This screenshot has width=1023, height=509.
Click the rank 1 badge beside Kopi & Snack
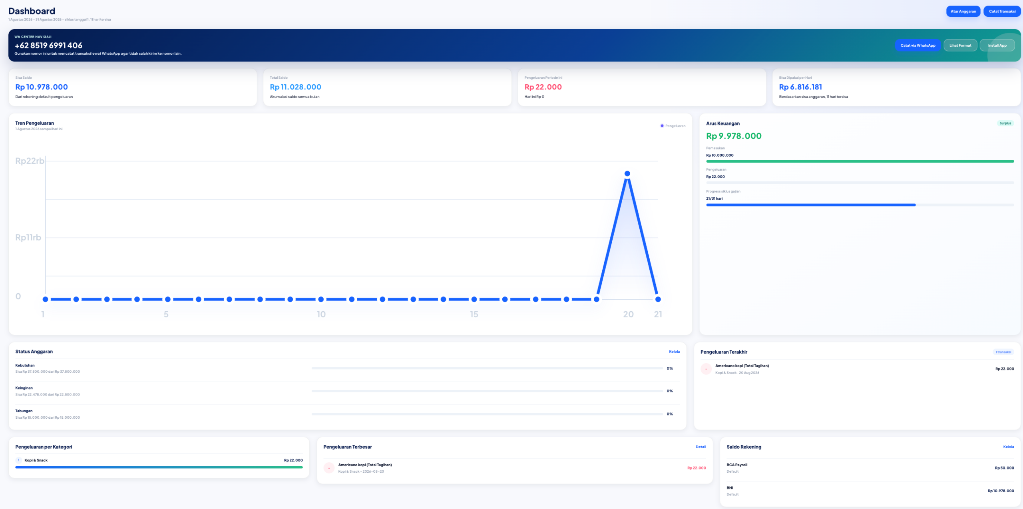[18, 460]
